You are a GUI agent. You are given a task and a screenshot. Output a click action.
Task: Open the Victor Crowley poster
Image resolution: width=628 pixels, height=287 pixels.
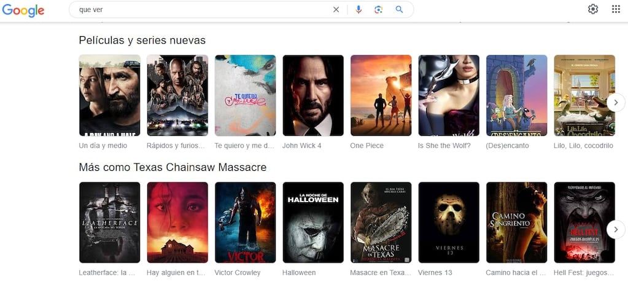(x=245, y=222)
